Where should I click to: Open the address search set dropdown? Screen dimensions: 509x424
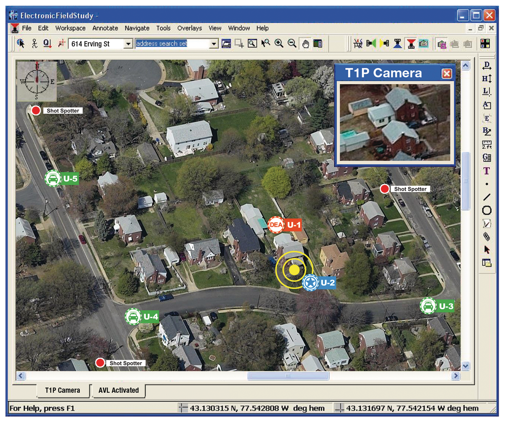(214, 44)
